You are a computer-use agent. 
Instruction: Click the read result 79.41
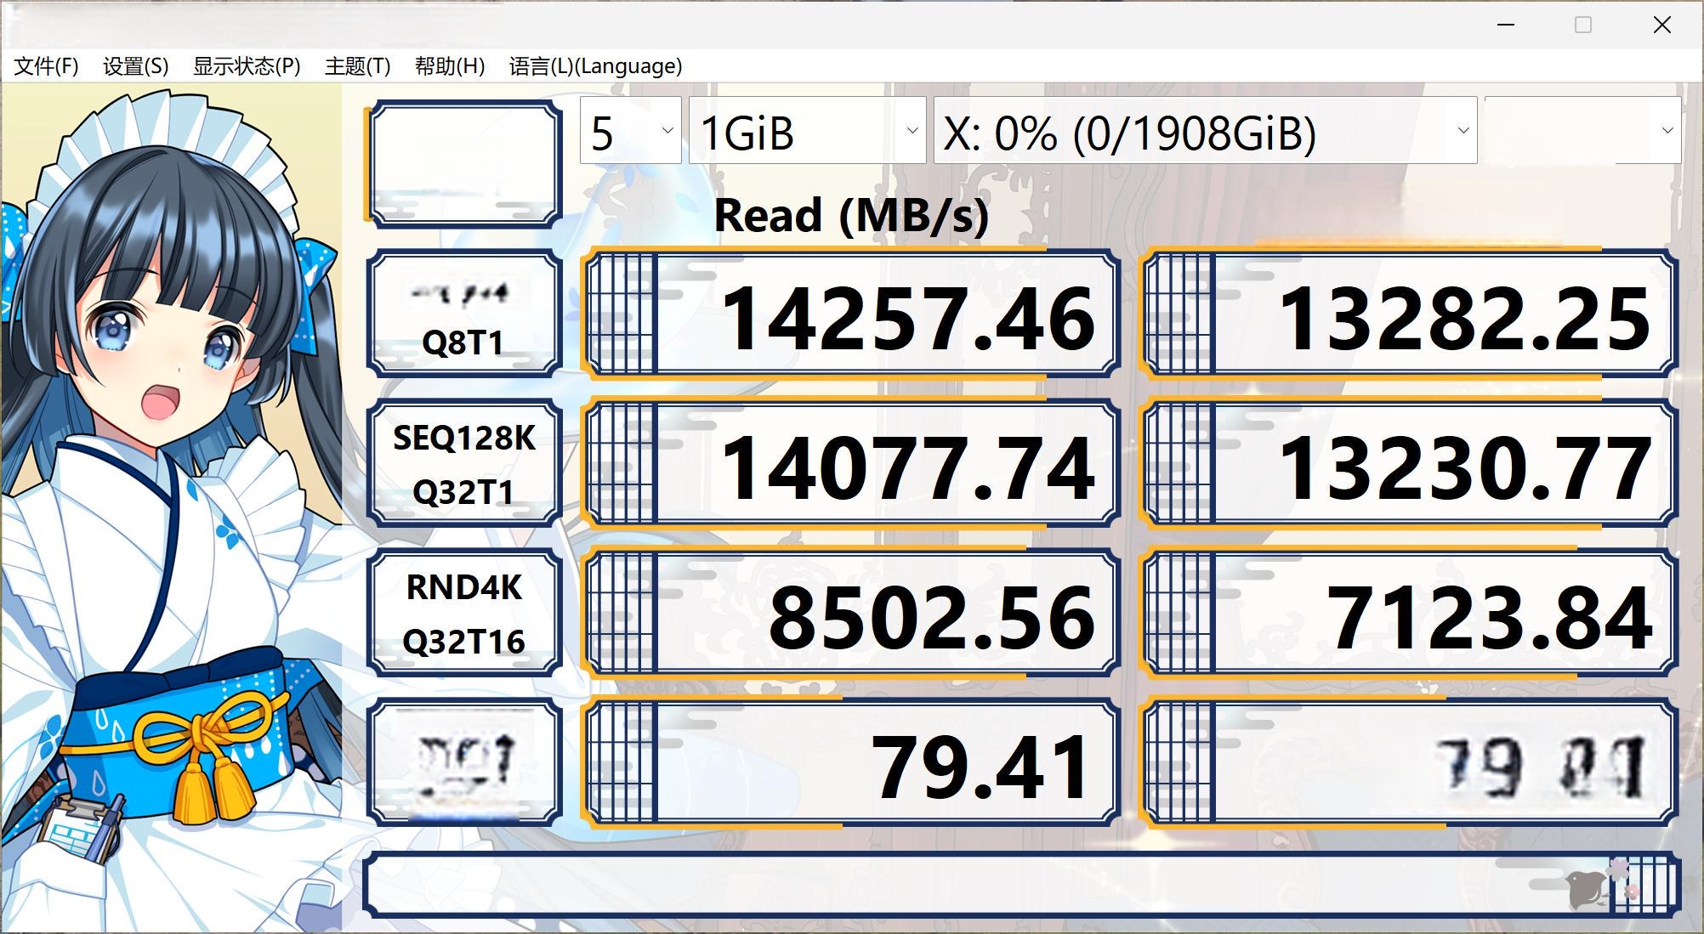pyautogui.click(x=850, y=763)
